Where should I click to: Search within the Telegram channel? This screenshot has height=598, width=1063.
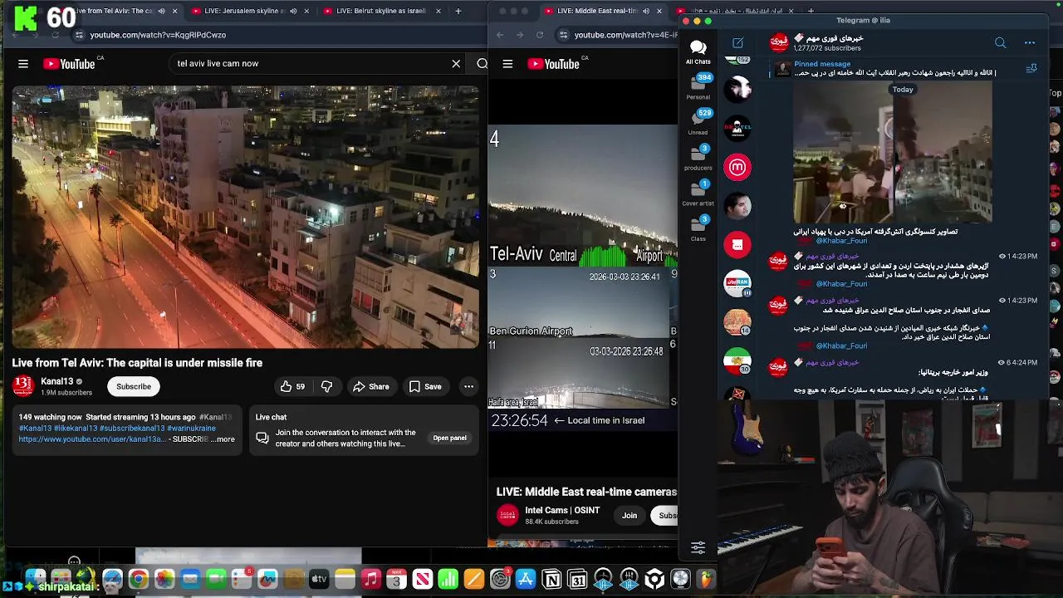pyautogui.click(x=1000, y=43)
